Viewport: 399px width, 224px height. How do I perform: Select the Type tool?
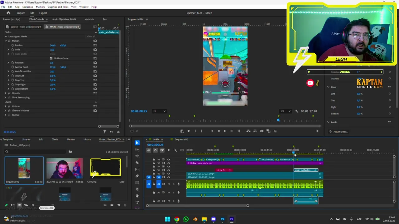click(x=137, y=203)
